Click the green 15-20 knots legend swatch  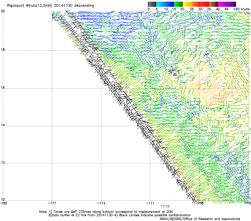(x=178, y=4)
